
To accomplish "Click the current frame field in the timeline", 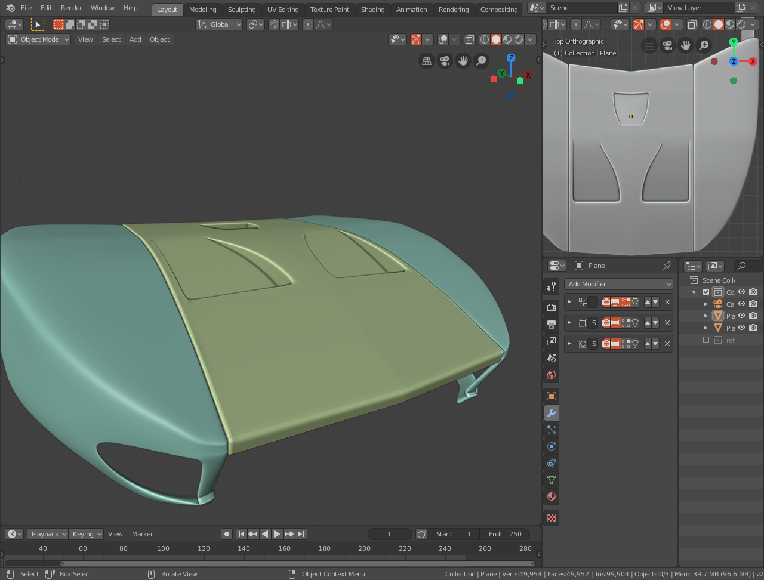I will point(390,534).
